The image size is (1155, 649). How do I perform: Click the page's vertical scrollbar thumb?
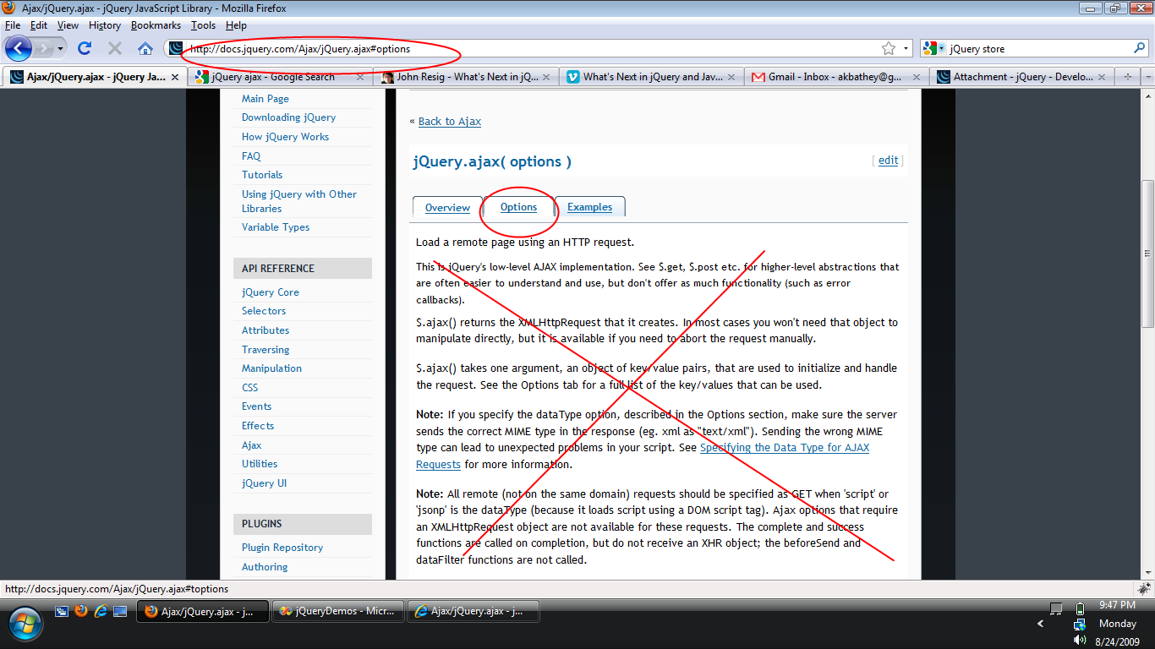click(x=1147, y=254)
